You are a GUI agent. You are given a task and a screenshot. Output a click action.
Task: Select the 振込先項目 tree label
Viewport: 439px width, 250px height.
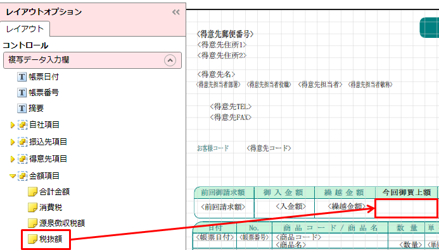pyautogui.click(x=48, y=142)
